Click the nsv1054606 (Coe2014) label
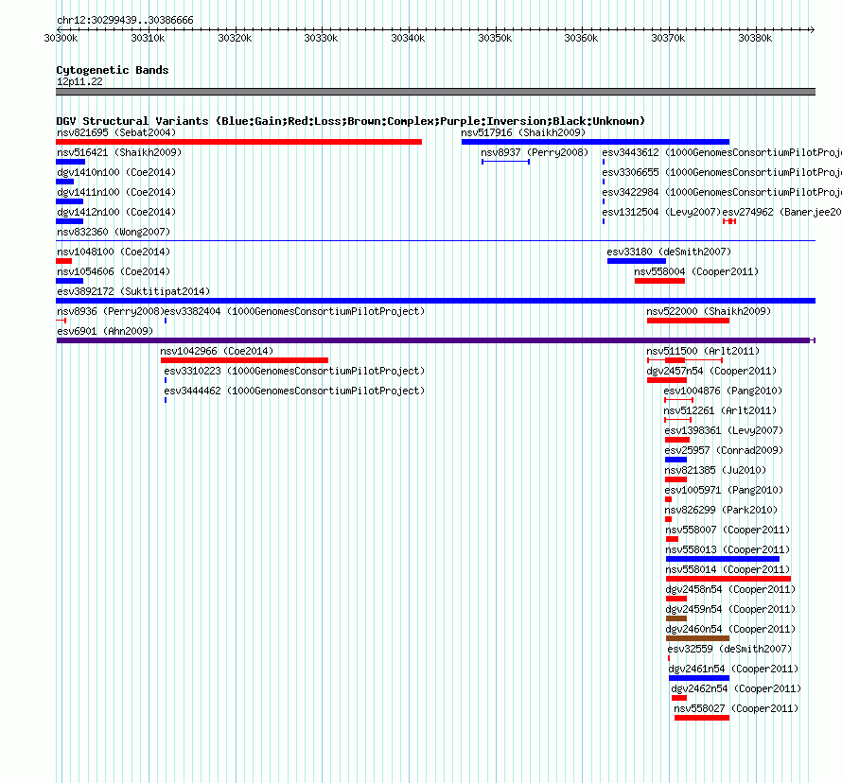The height and width of the screenshot is (783, 842). (x=114, y=271)
